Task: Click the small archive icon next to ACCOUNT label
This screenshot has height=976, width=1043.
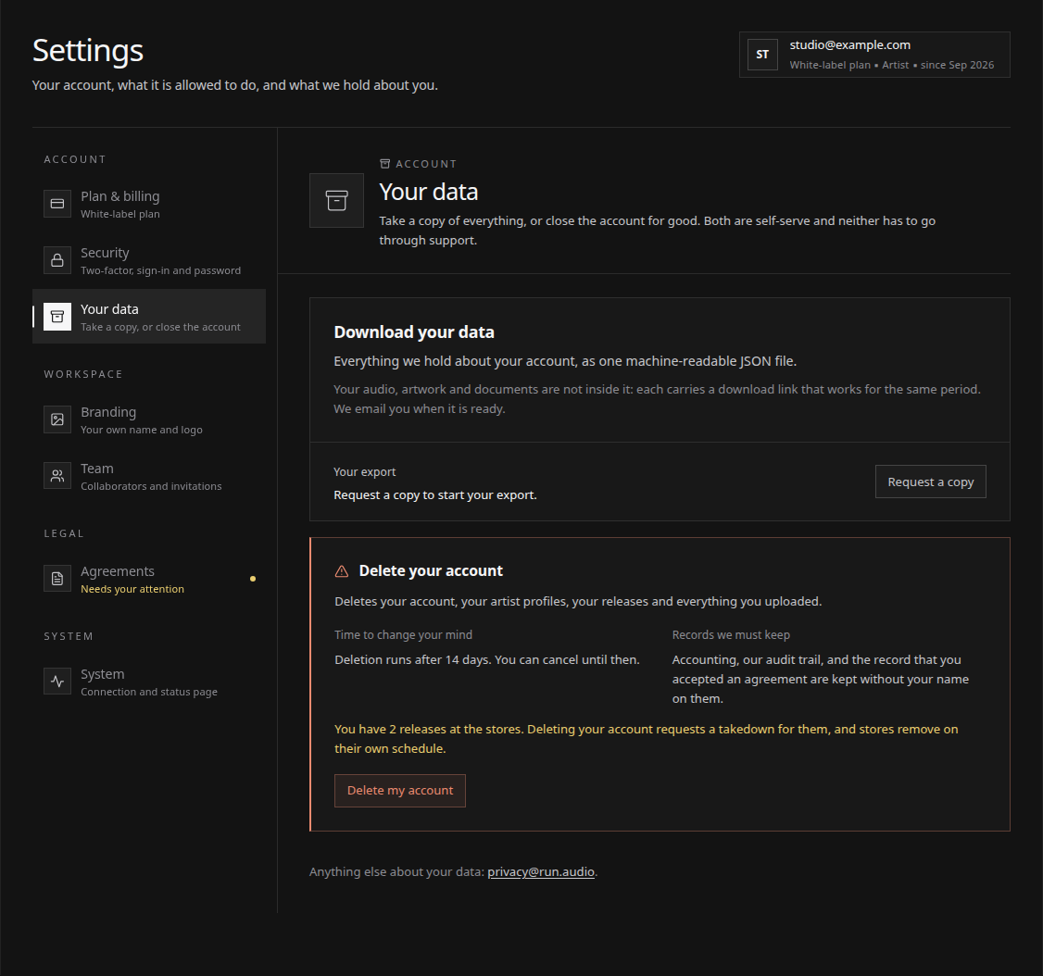Action: [x=384, y=164]
